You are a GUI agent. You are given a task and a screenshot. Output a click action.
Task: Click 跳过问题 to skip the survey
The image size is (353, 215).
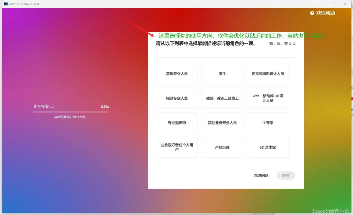261,176
